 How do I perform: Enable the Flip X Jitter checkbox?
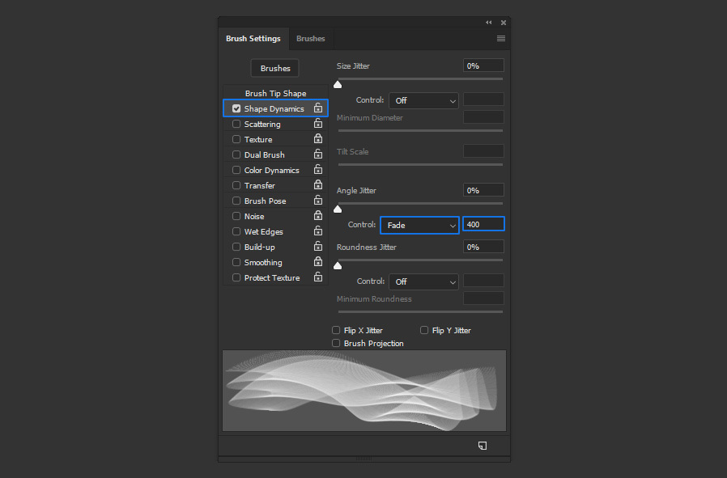coord(336,330)
